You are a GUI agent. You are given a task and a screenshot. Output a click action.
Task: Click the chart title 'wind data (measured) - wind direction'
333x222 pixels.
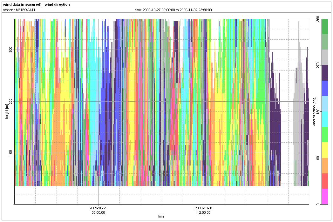[36, 4]
